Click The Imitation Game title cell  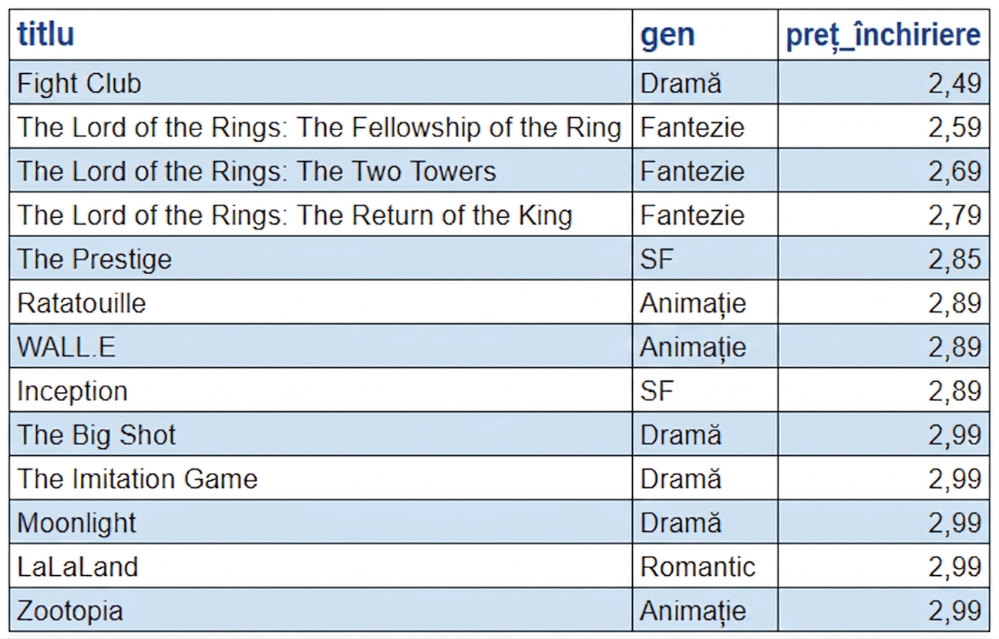tap(321, 477)
